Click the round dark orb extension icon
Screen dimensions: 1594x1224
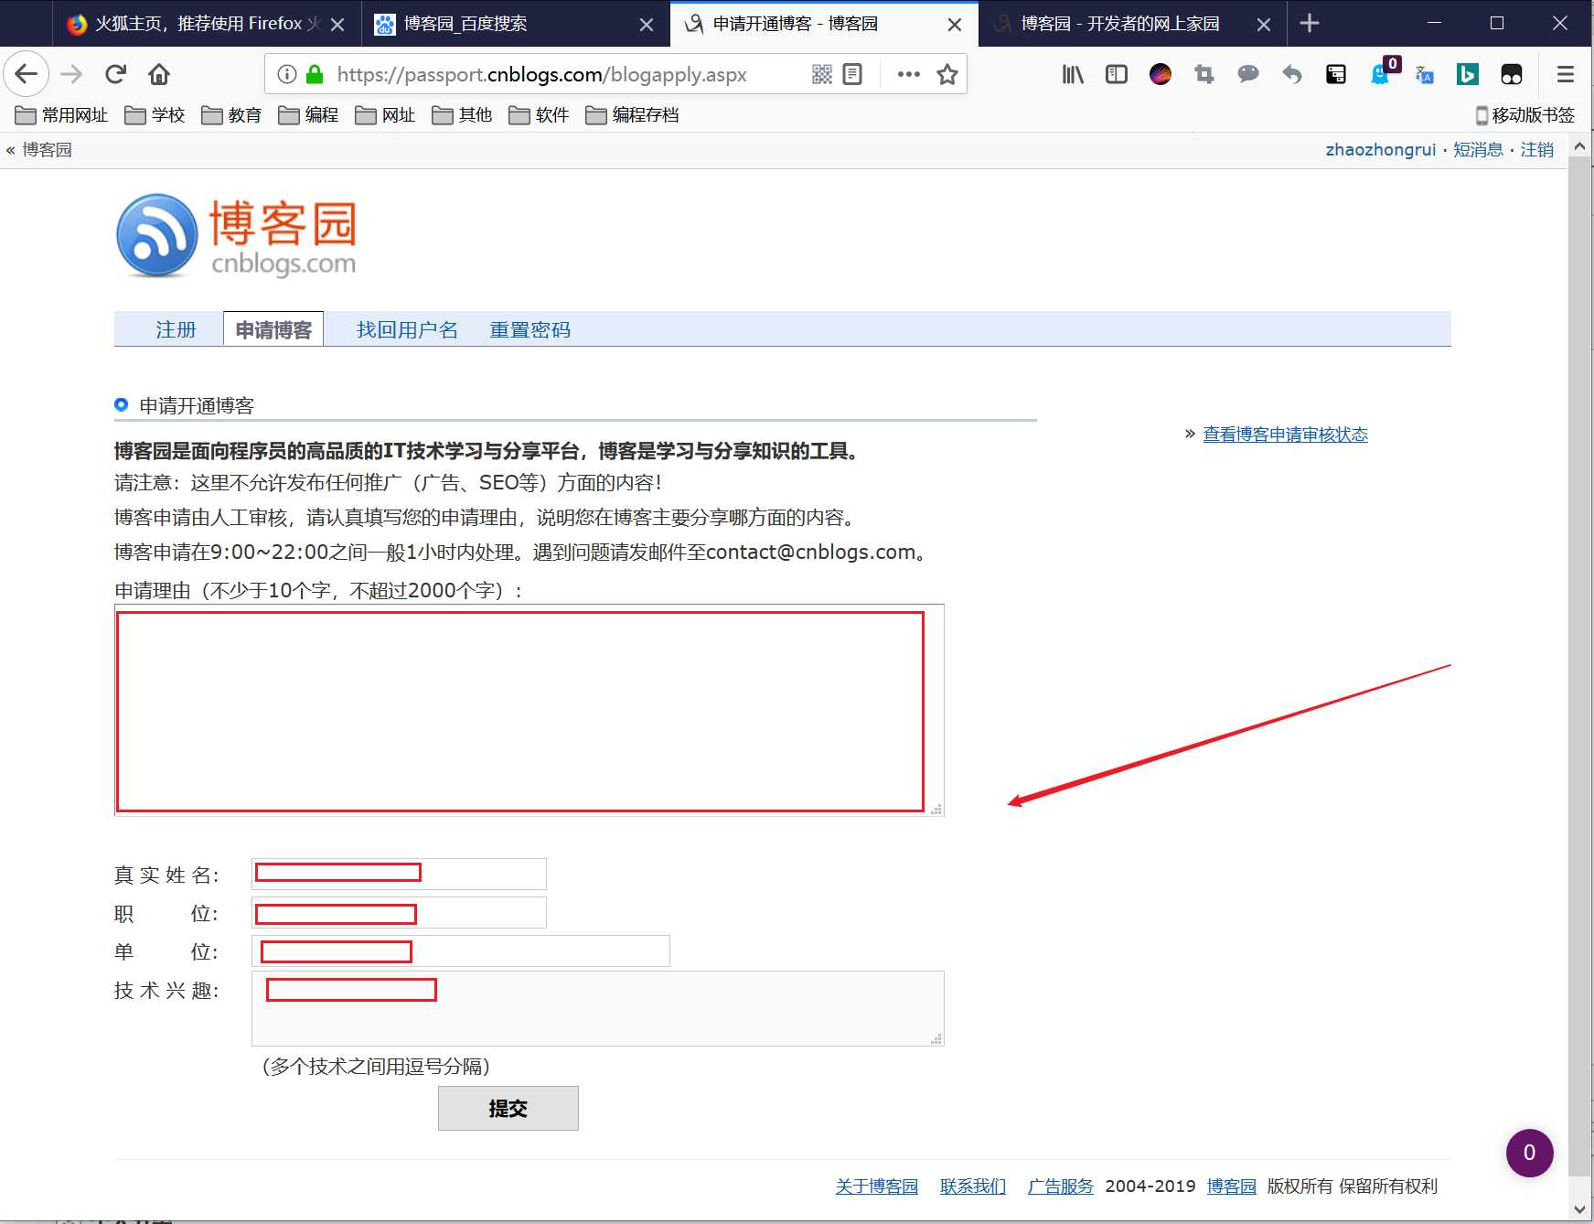[x=1161, y=74]
